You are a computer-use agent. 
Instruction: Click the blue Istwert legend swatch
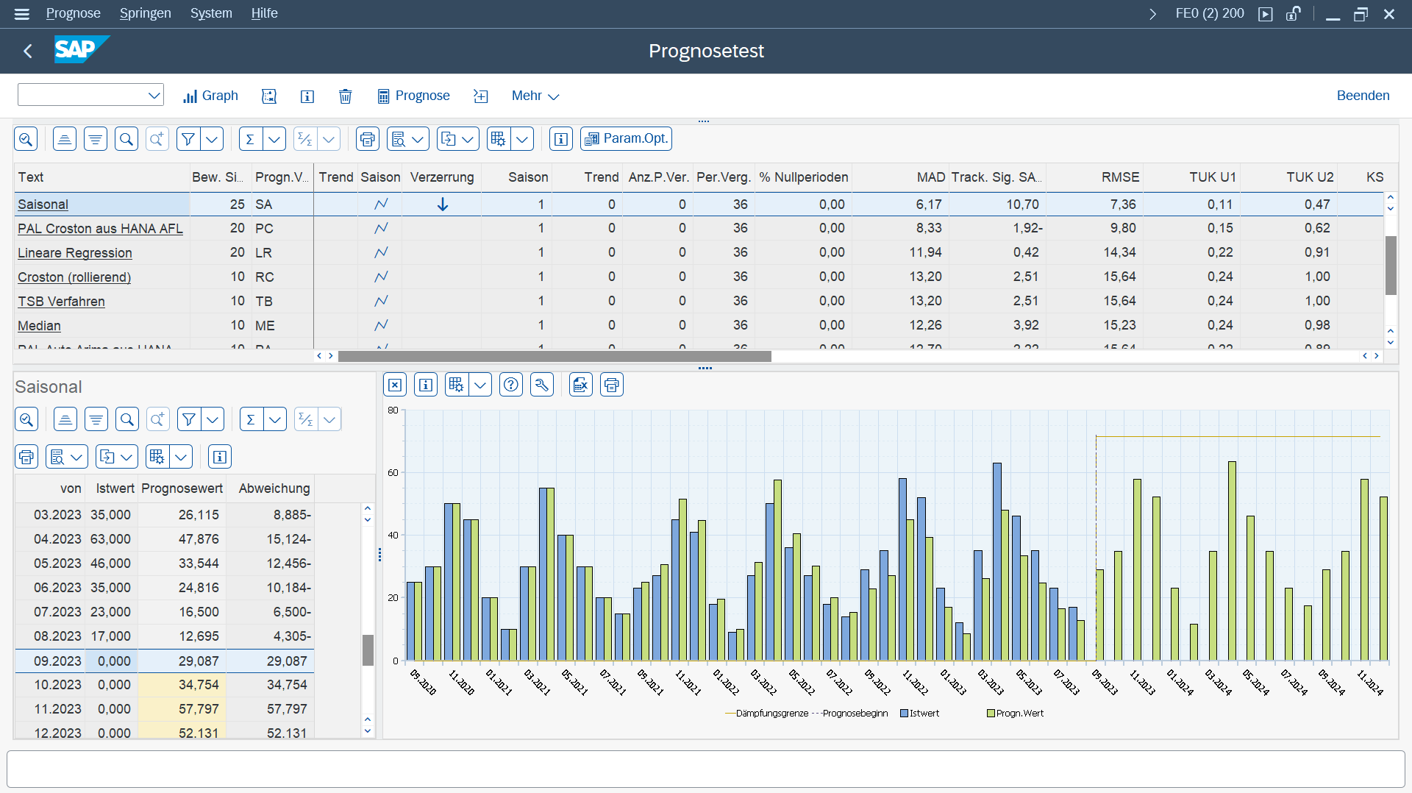click(x=904, y=714)
